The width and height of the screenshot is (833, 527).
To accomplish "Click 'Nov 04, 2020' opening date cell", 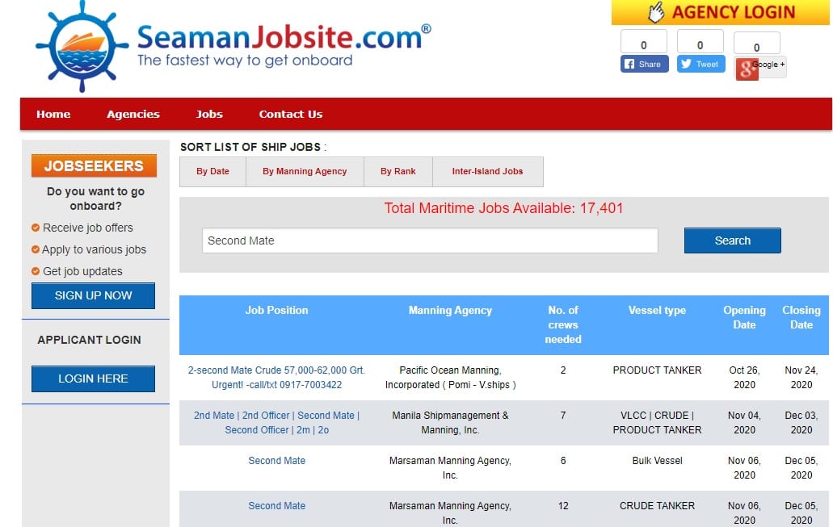I will tap(744, 422).
